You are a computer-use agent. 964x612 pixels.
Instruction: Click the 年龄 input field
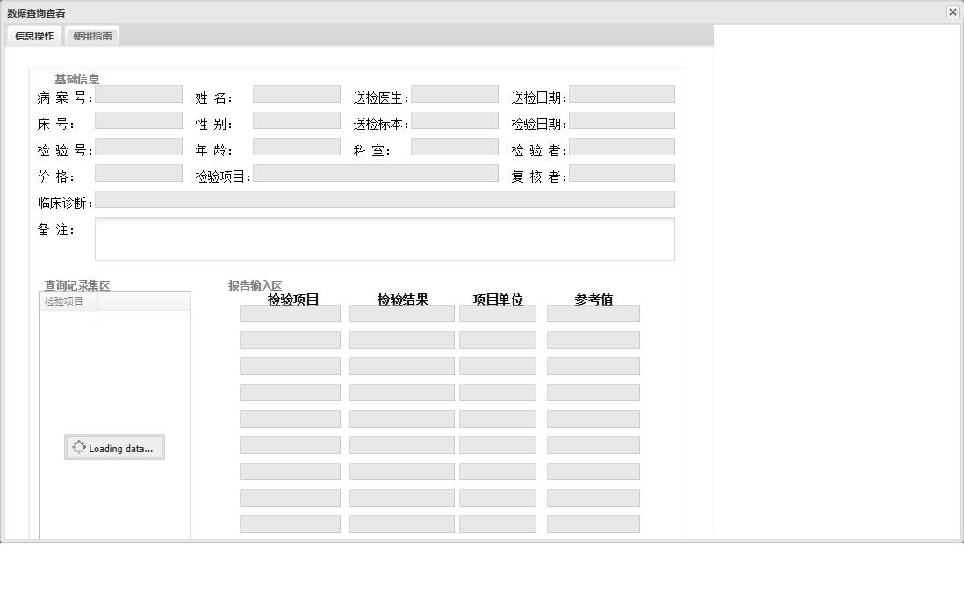click(x=296, y=146)
